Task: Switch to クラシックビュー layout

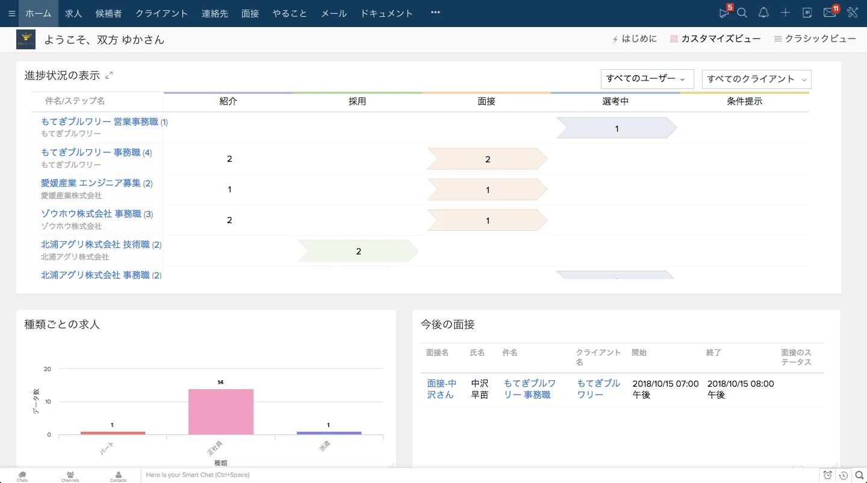Action: [815, 39]
